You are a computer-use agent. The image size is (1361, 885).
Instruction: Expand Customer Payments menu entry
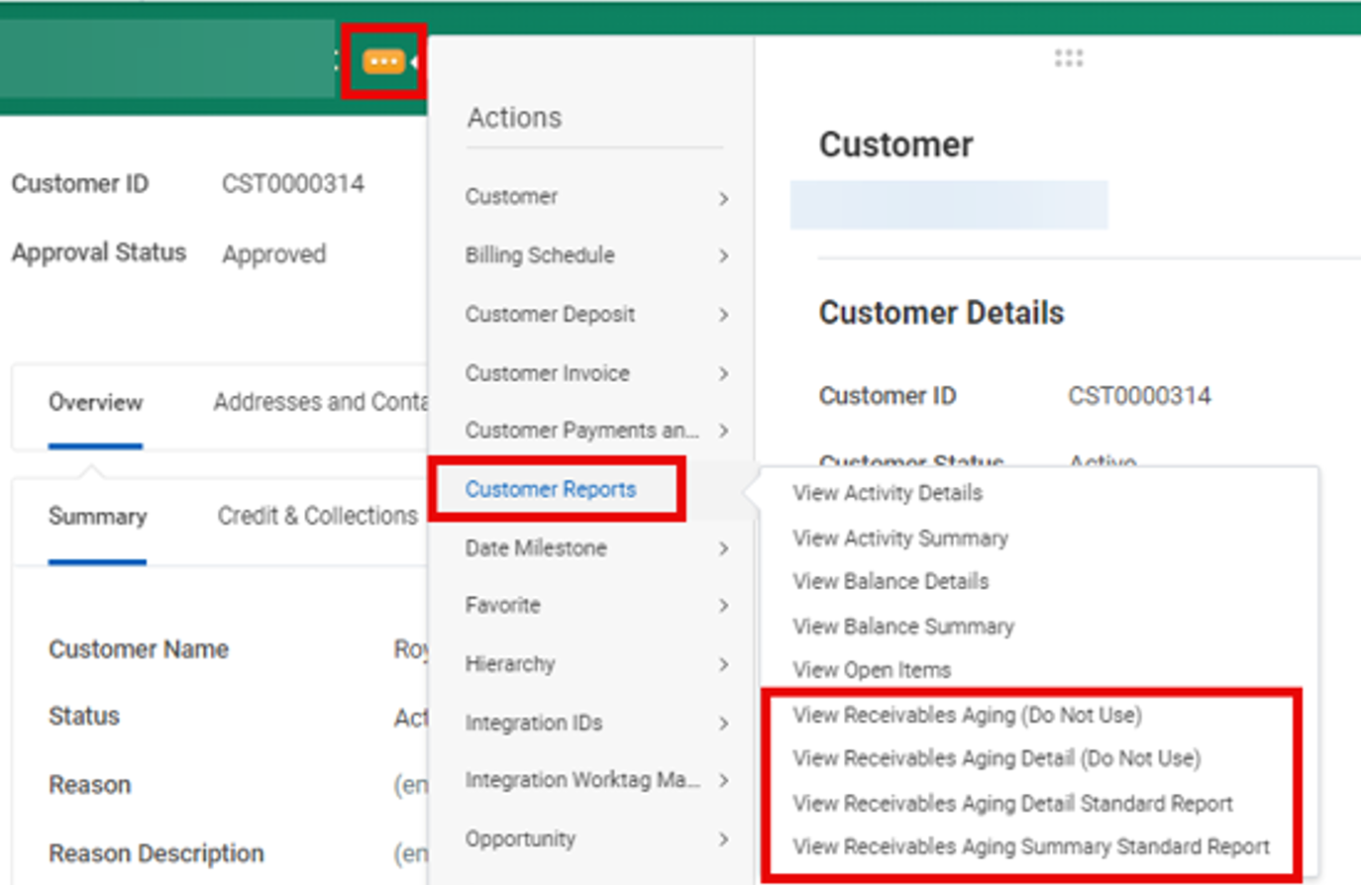581,431
